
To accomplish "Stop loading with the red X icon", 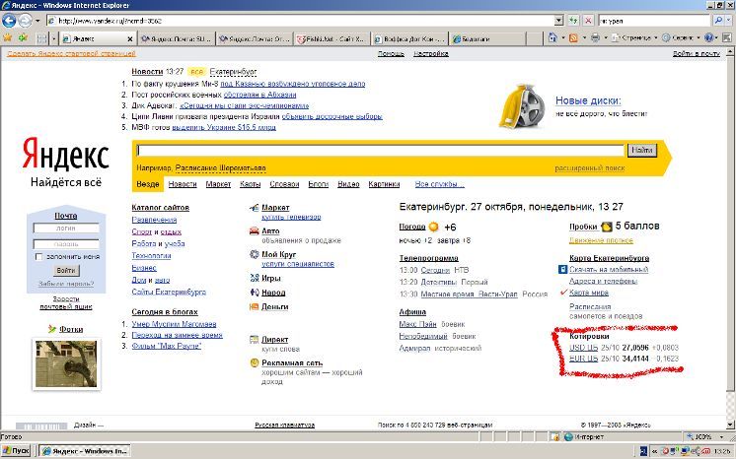I will pos(588,21).
